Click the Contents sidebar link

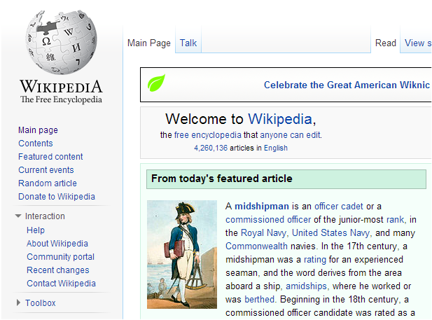pos(35,144)
